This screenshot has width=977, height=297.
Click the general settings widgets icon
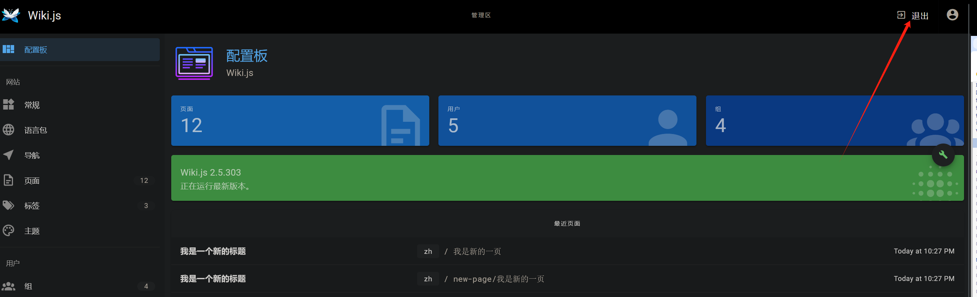[8, 105]
